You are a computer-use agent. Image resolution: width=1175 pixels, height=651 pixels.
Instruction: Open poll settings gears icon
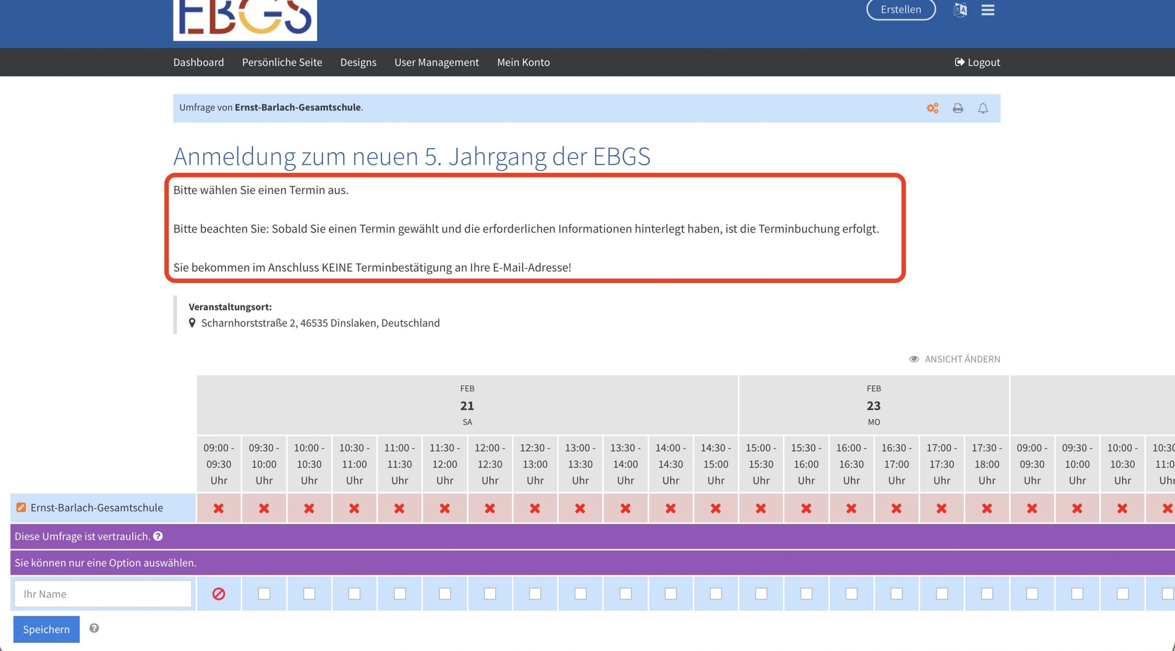(x=932, y=108)
